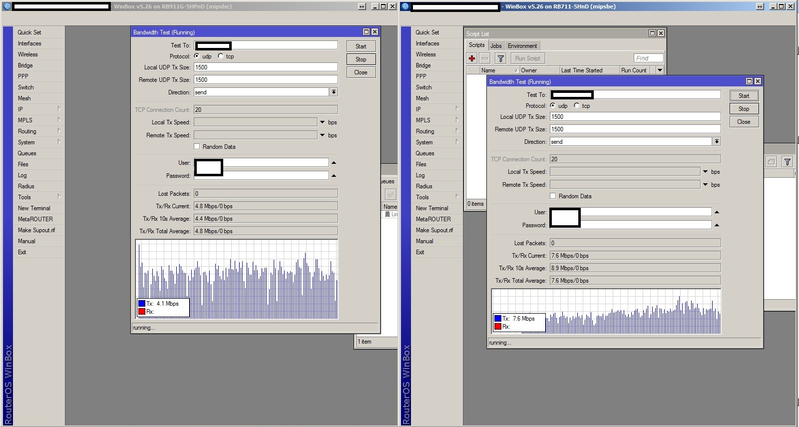
Task: Open the Wireless menu in left sidebar
Action: [28, 54]
